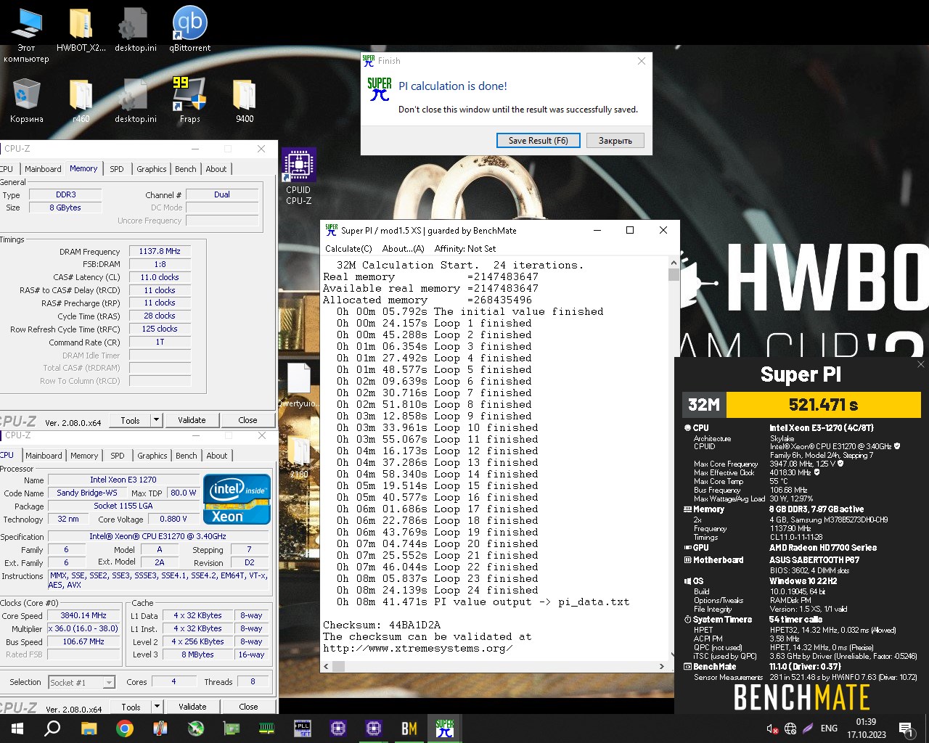Open the PLL SET taskbar app

(x=302, y=728)
